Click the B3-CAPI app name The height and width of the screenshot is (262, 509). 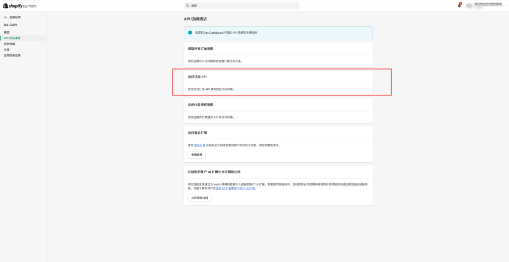click(10, 25)
